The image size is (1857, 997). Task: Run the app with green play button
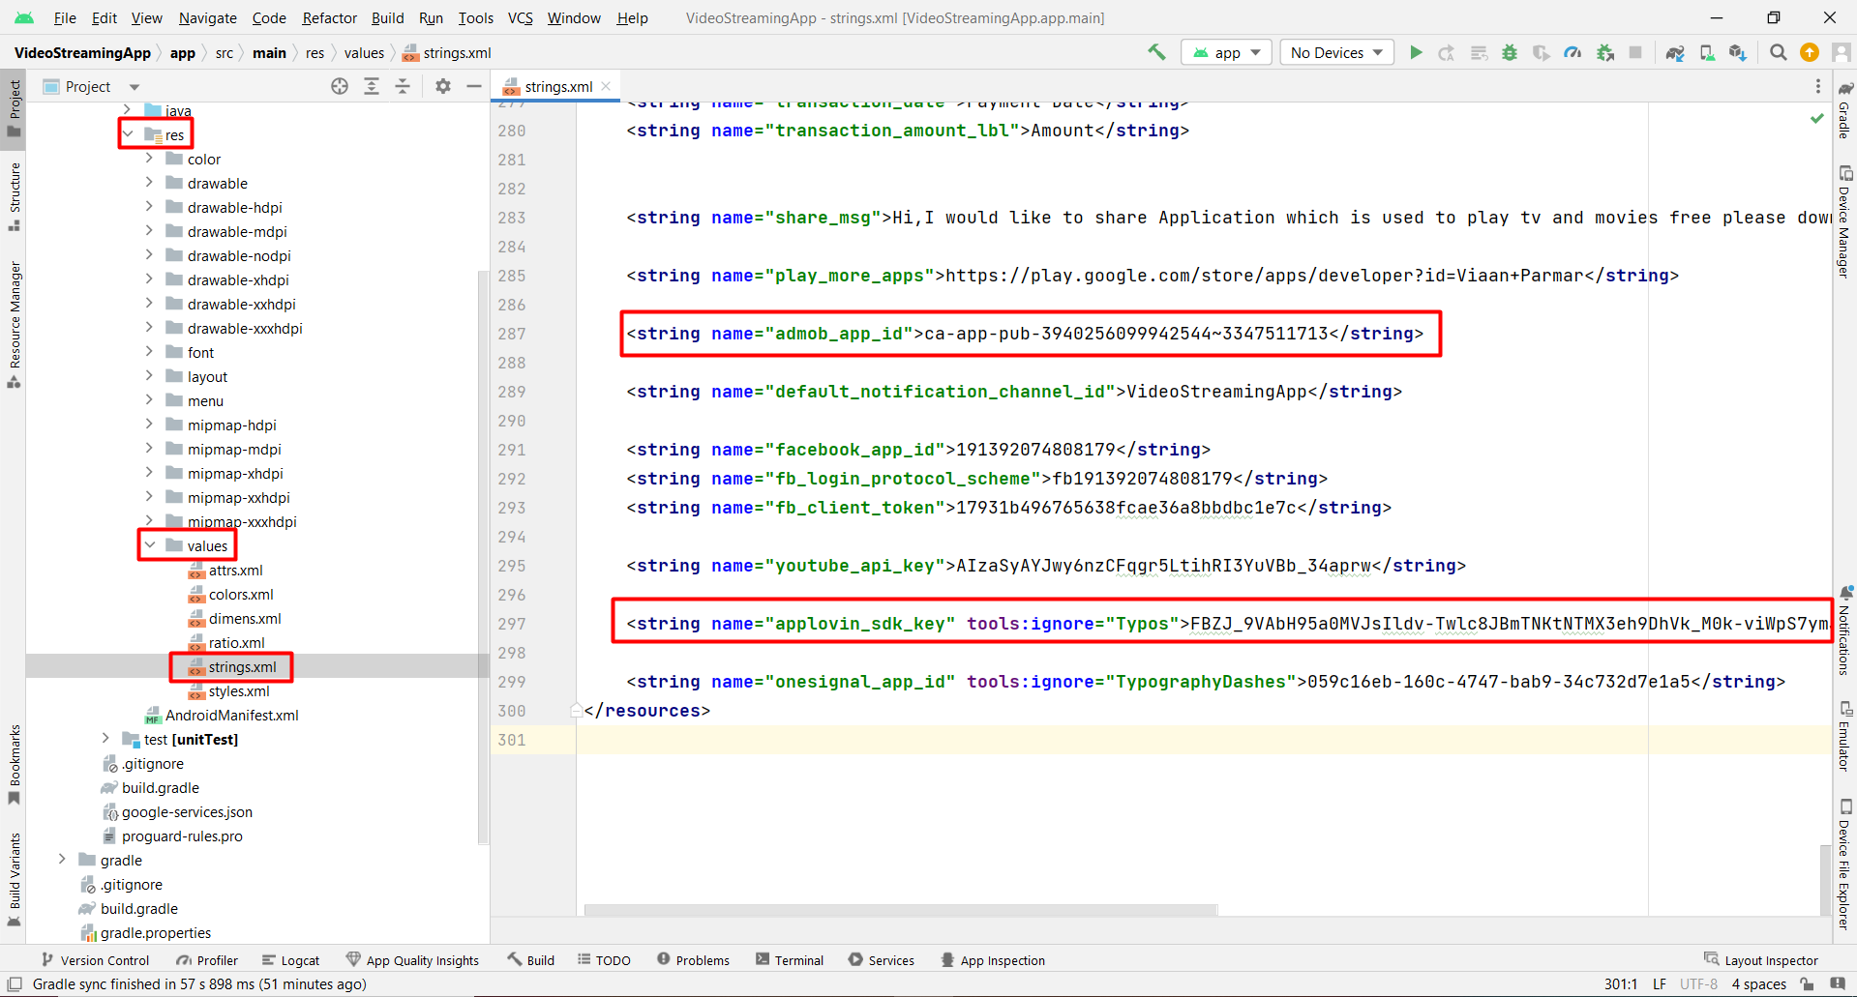click(1416, 52)
